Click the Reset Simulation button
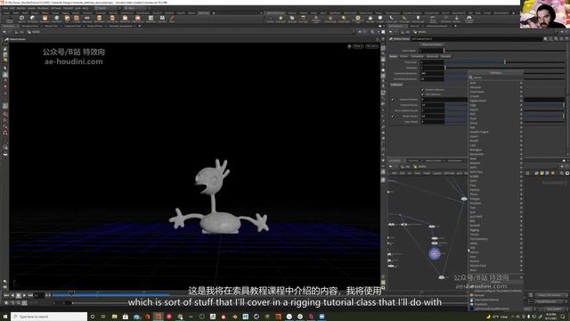The image size is (570, 321). 432,45
